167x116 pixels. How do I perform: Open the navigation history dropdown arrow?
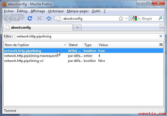point(22,19)
